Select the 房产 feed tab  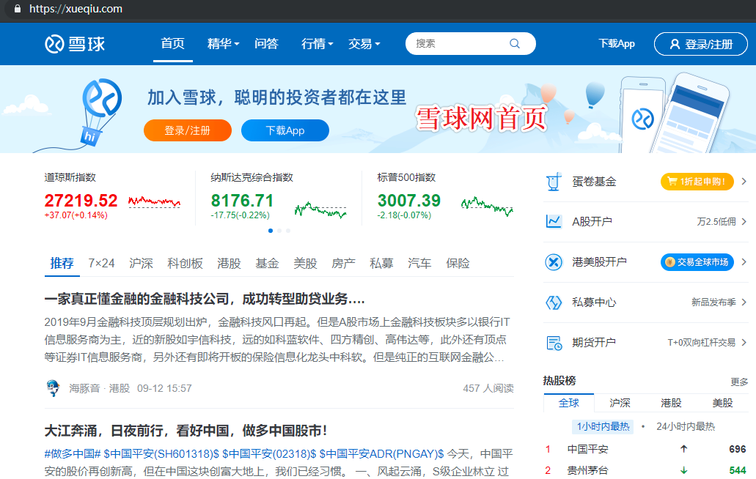point(343,264)
